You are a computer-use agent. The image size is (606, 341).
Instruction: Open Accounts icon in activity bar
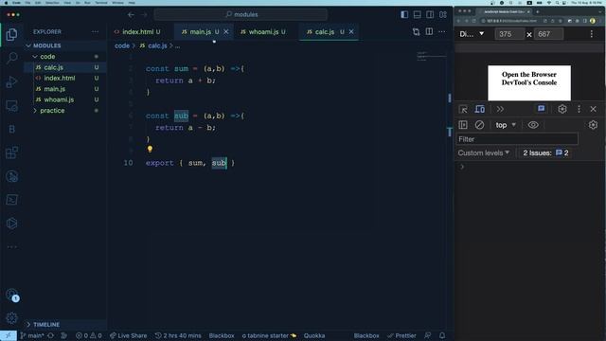(11, 295)
